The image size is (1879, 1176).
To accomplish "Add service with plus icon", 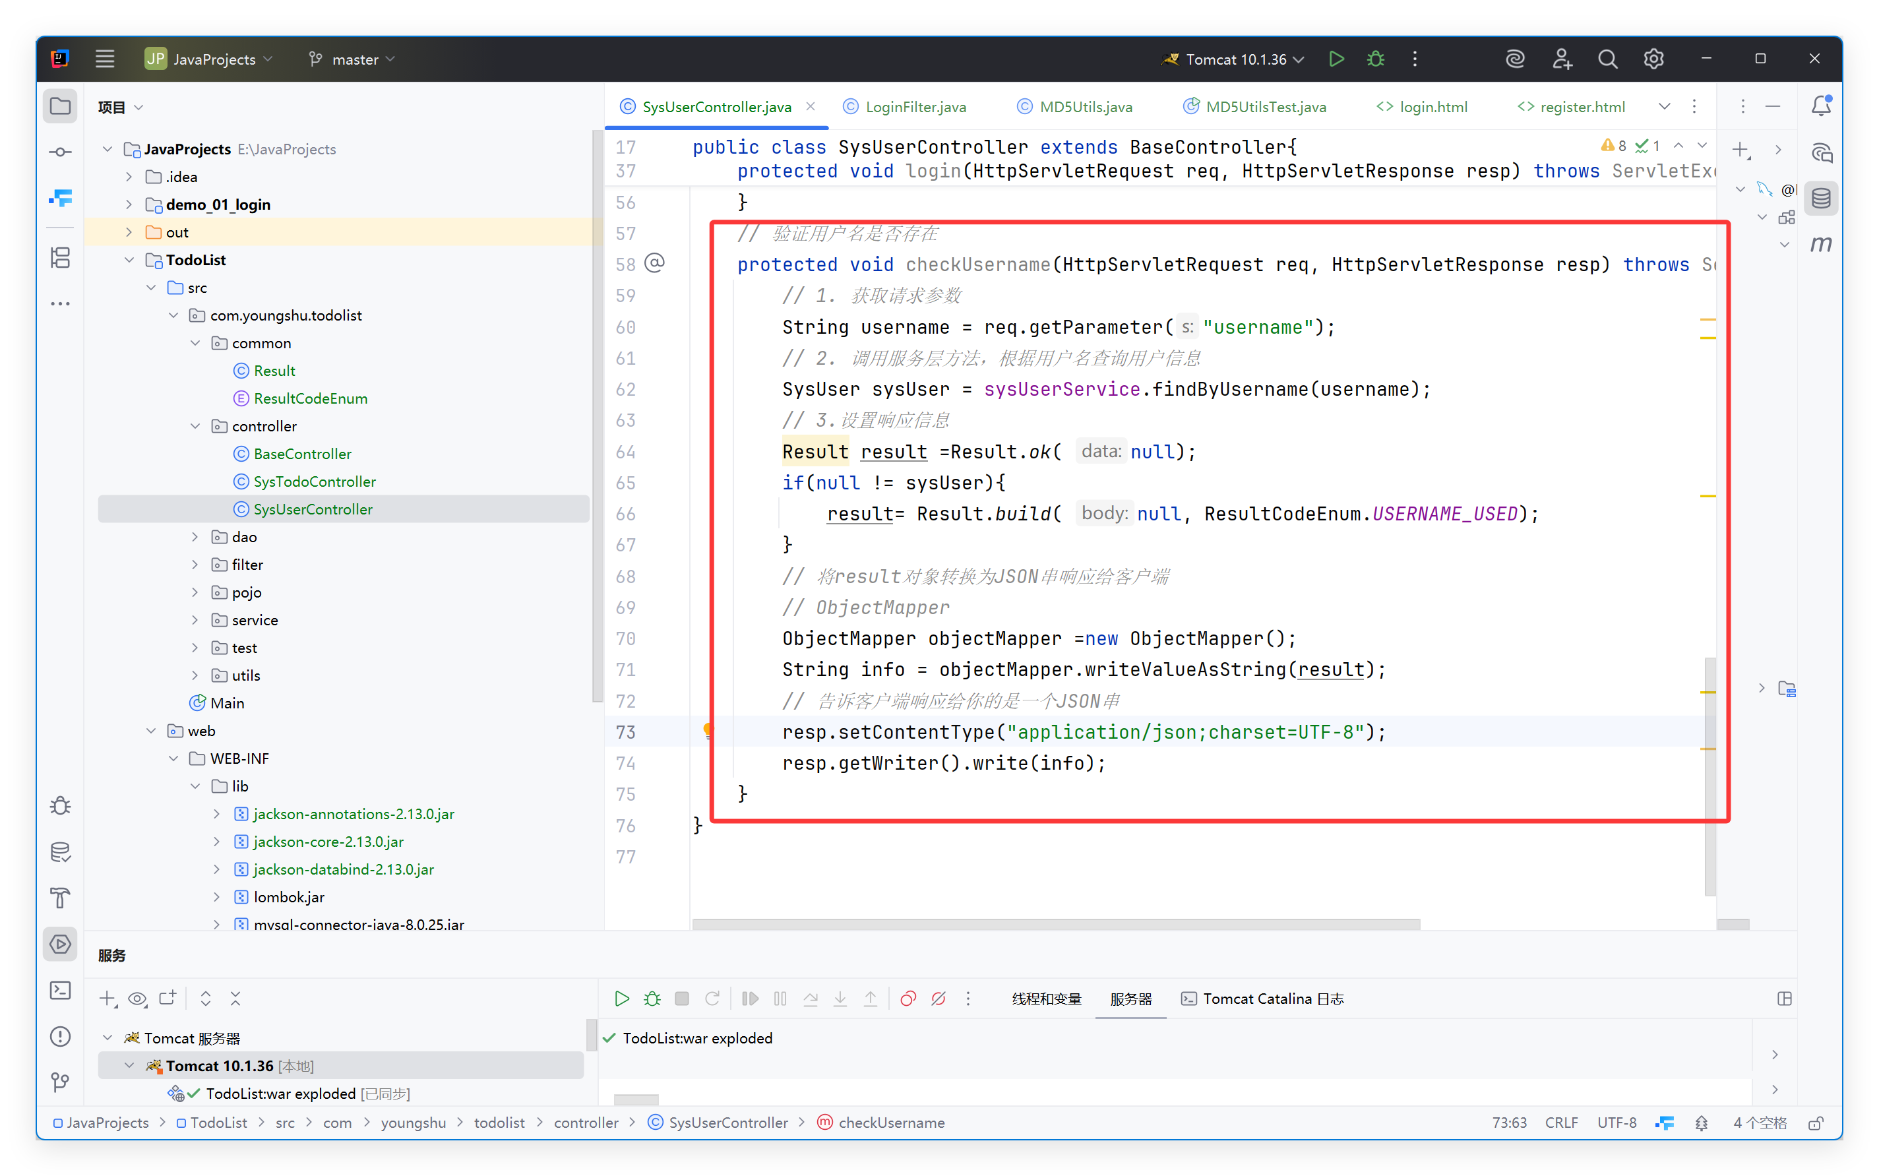I will pos(108,999).
